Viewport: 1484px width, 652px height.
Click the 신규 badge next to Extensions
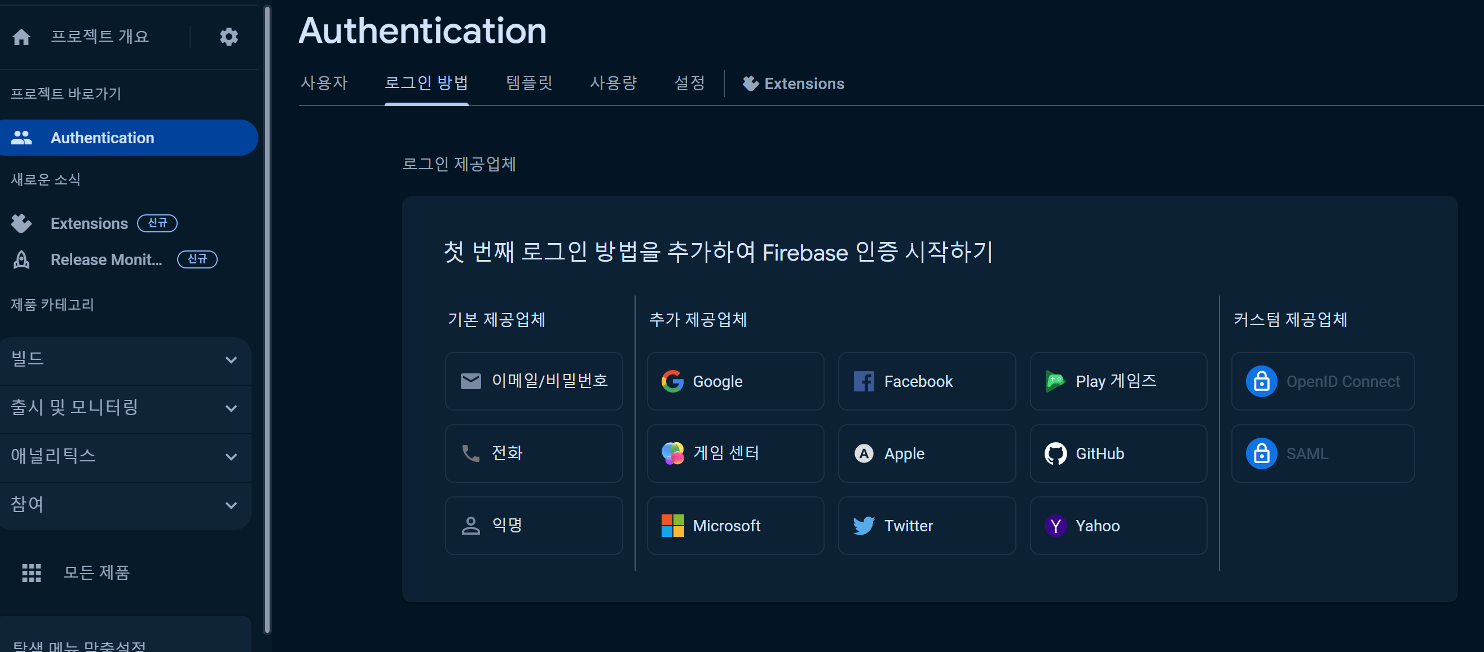click(157, 223)
